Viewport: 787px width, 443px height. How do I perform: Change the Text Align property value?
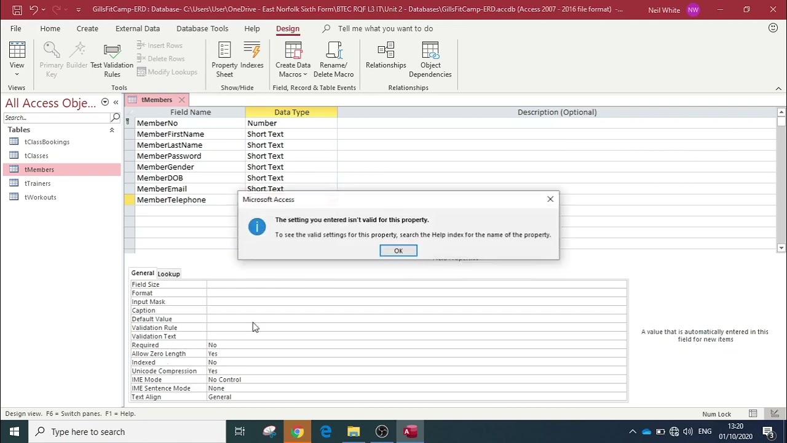point(416,397)
